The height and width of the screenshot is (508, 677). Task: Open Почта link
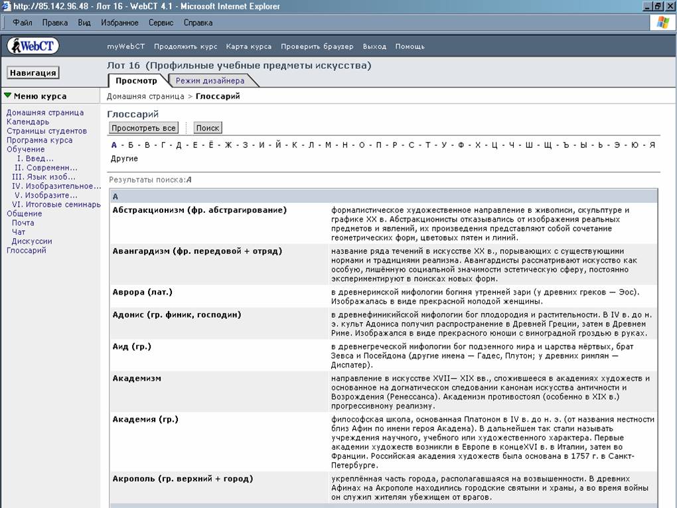[x=23, y=223]
